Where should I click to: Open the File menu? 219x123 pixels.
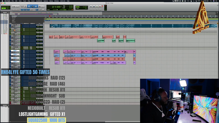coord(13,1)
